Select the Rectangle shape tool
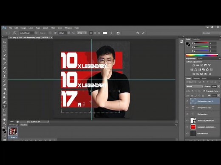This screenshot has height=165, width=221. pos(4,115)
